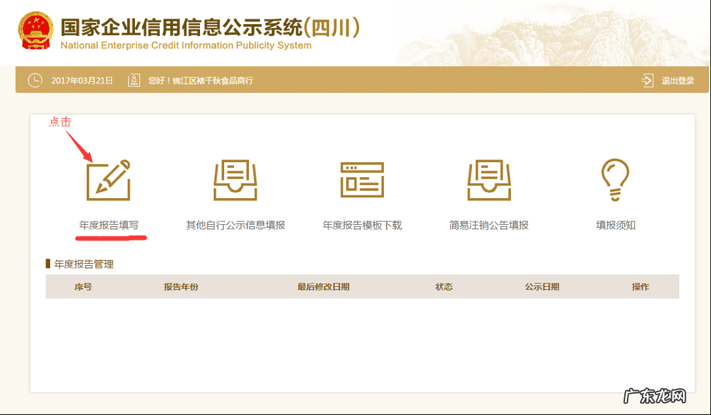Click the 状态 column header

click(444, 287)
